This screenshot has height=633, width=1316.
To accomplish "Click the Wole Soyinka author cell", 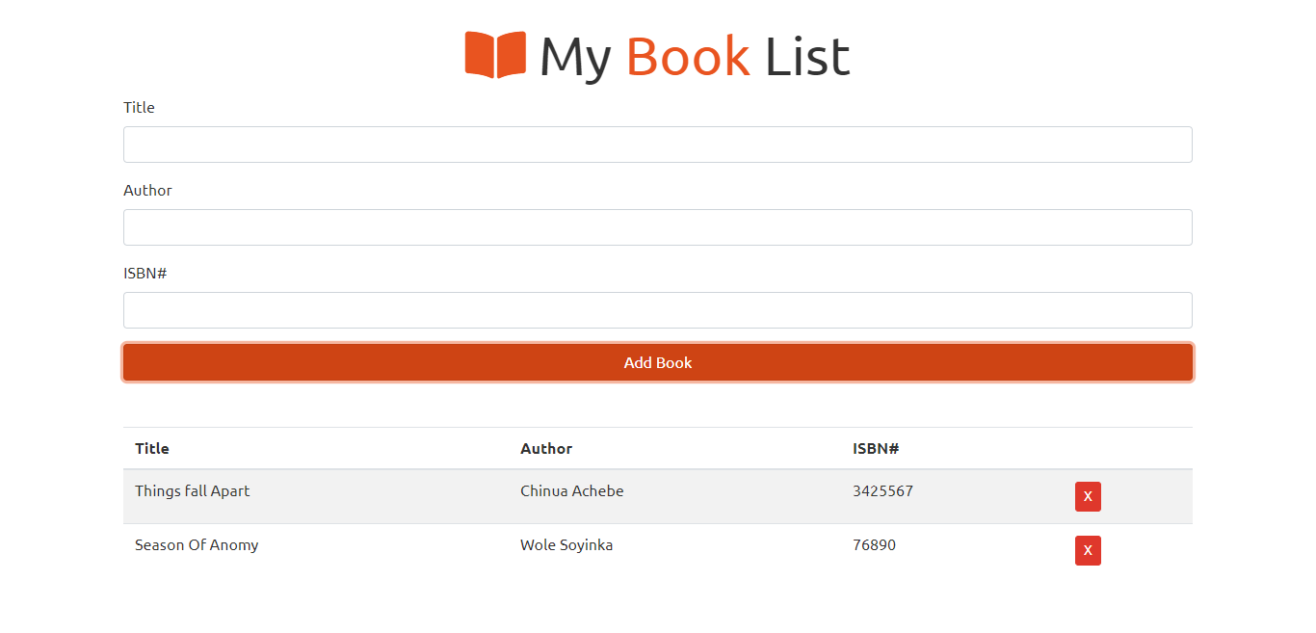I will 566,545.
